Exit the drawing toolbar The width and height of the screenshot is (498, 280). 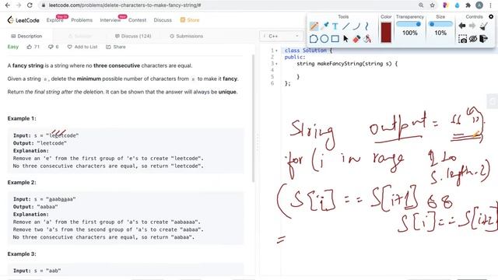pyautogui.click(x=484, y=39)
